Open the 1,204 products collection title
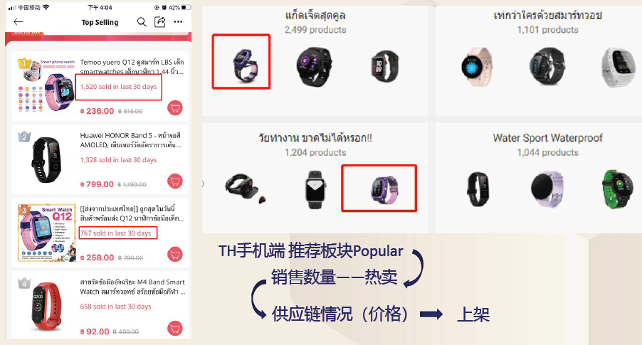The width and height of the screenshot is (642, 345). [x=315, y=138]
